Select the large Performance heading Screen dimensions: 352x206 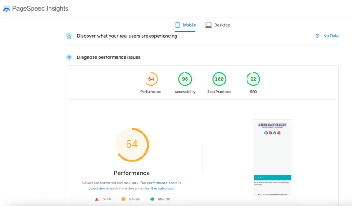[132, 173]
